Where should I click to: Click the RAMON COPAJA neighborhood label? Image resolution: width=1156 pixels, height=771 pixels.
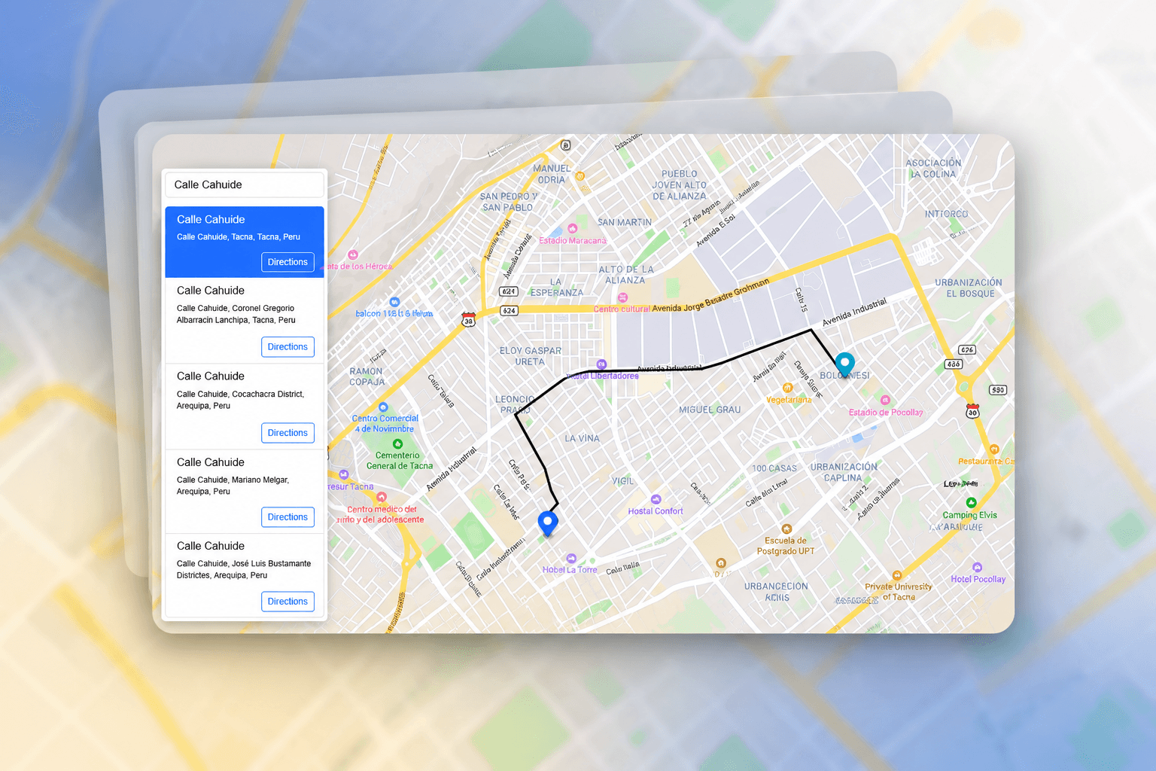coord(367,376)
